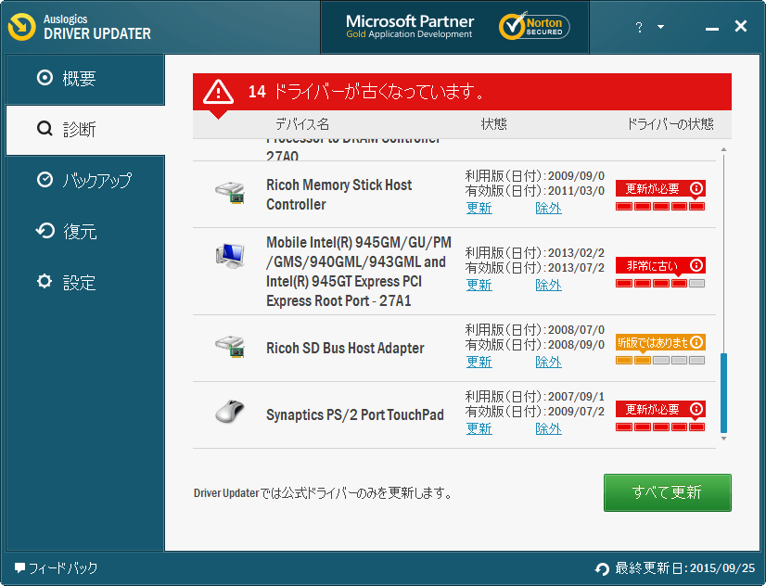Click the Auslogics Driver Updater logo icon
This screenshot has width=766, height=586.
pyautogui.click(x=22, y=26)
